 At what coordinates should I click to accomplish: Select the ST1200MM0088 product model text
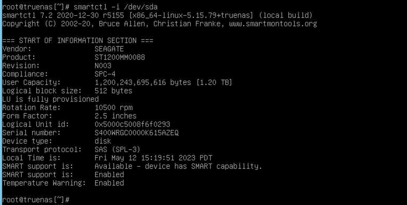click(x=120, y=57)
